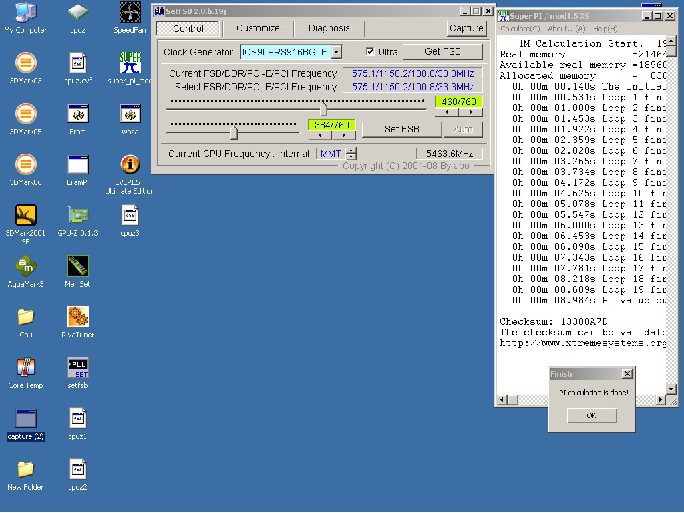Switch to the Diagnosis tab
Screen dimensions: 684x513
coord(329,28)
